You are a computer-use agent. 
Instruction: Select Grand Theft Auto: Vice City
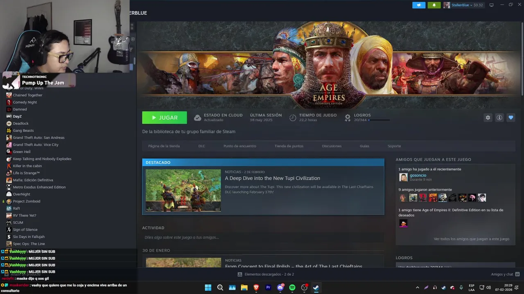(x=36, y=145)
